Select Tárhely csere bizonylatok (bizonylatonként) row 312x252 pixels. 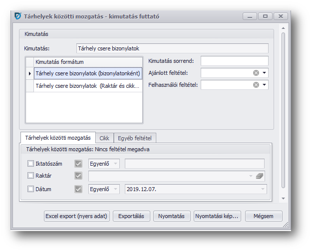pos(88,73)
